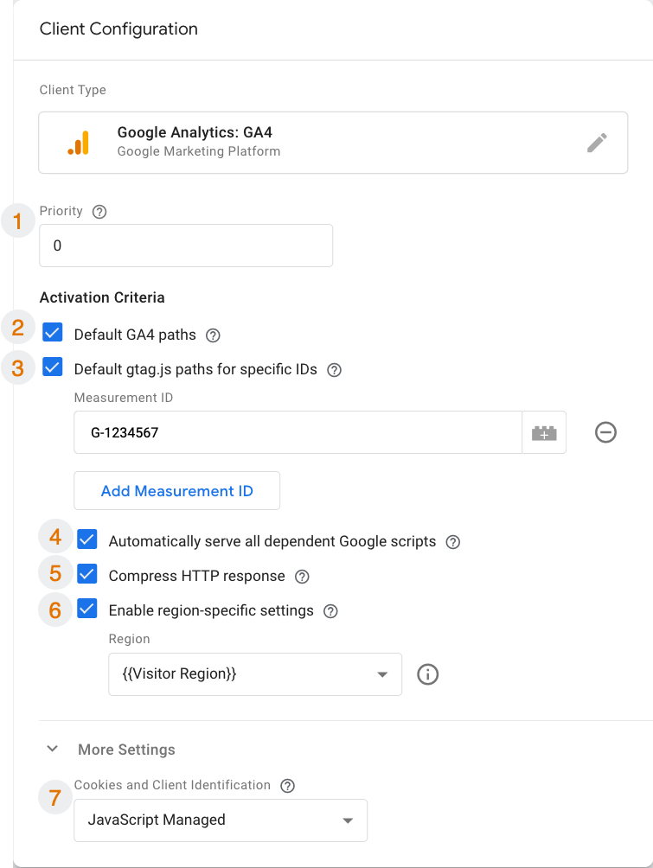This screenshot has height=868, width=653.
Task: Remove Measurement ID with the minus icon
Action: coord(605,432)
